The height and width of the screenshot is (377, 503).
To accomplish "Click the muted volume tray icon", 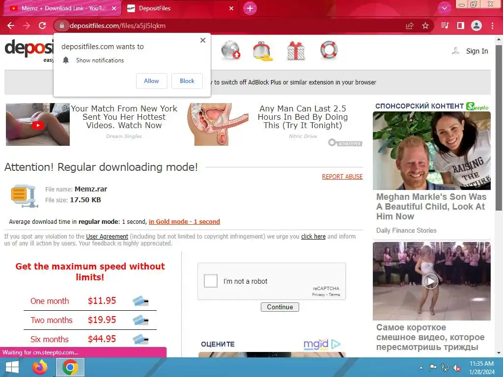I will 457,368.
